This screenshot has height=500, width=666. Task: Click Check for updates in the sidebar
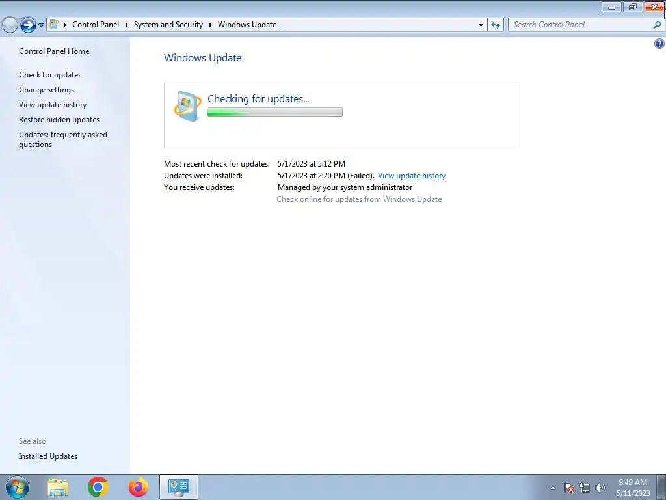[50, 75]
